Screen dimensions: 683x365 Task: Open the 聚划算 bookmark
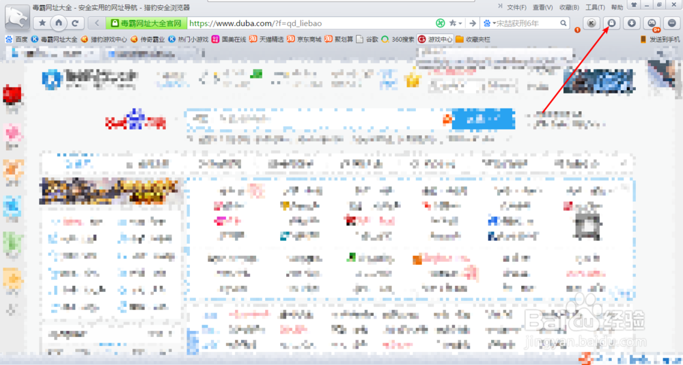339,39
